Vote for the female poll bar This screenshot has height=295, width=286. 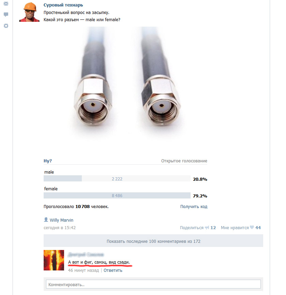(x=117, y=195)
